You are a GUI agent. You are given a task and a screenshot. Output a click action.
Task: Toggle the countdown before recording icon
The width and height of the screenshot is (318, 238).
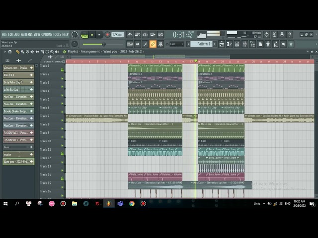click(x=145, y=35)
